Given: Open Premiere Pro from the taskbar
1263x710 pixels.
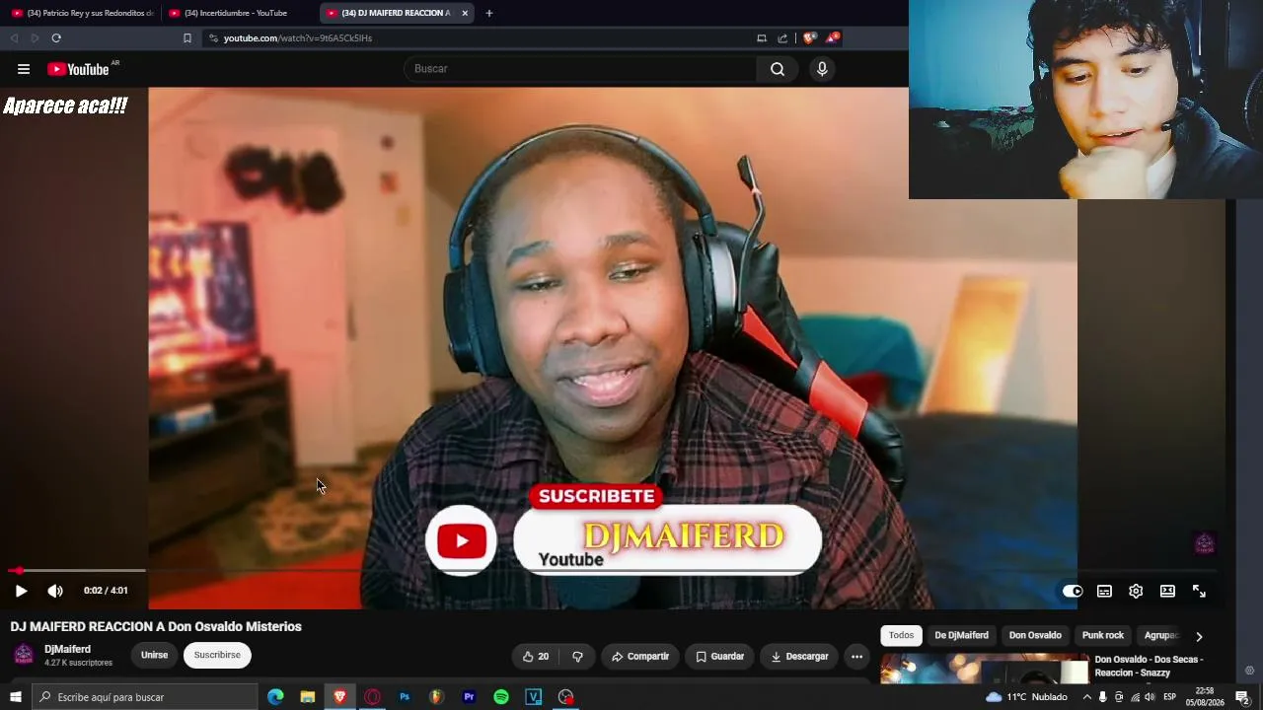Looking at the screenshot, I should (469, 697).
